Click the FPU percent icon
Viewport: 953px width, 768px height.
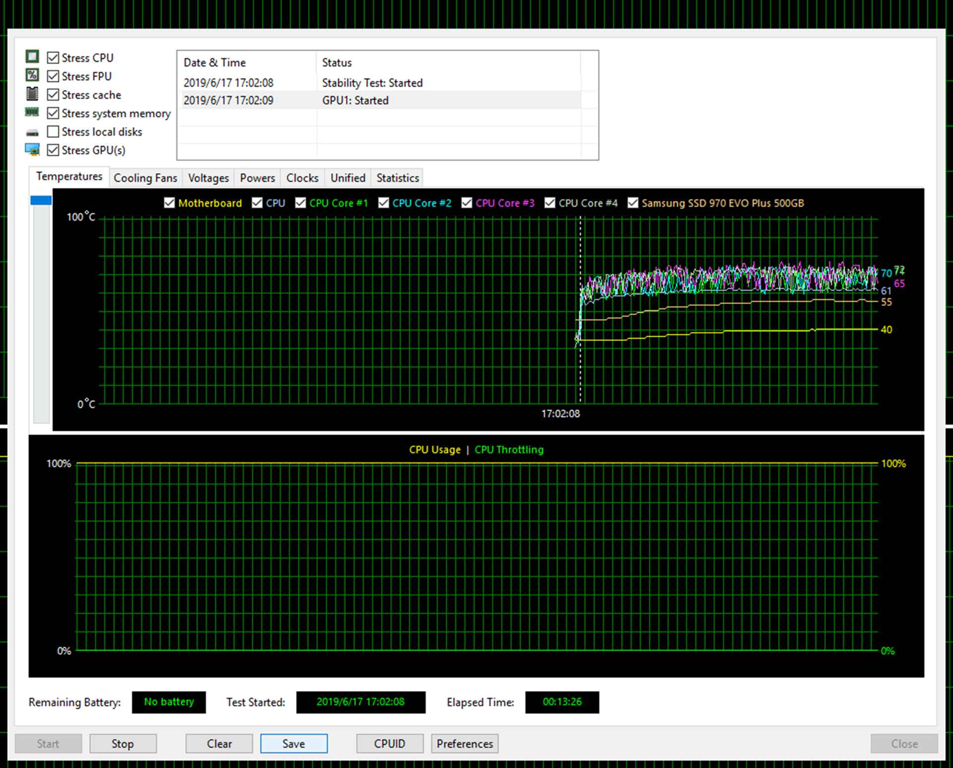pyautogui.click(x=32, y=75)
